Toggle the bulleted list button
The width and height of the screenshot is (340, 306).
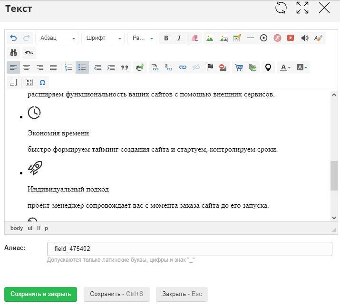(x=82, y=67)
